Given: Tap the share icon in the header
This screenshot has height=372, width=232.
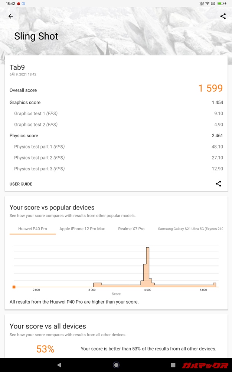Looking at the screenshot, I should point(223,16).
